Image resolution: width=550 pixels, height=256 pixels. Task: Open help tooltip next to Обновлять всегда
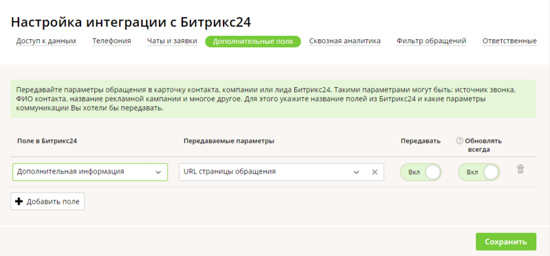(x=459, y=141)
